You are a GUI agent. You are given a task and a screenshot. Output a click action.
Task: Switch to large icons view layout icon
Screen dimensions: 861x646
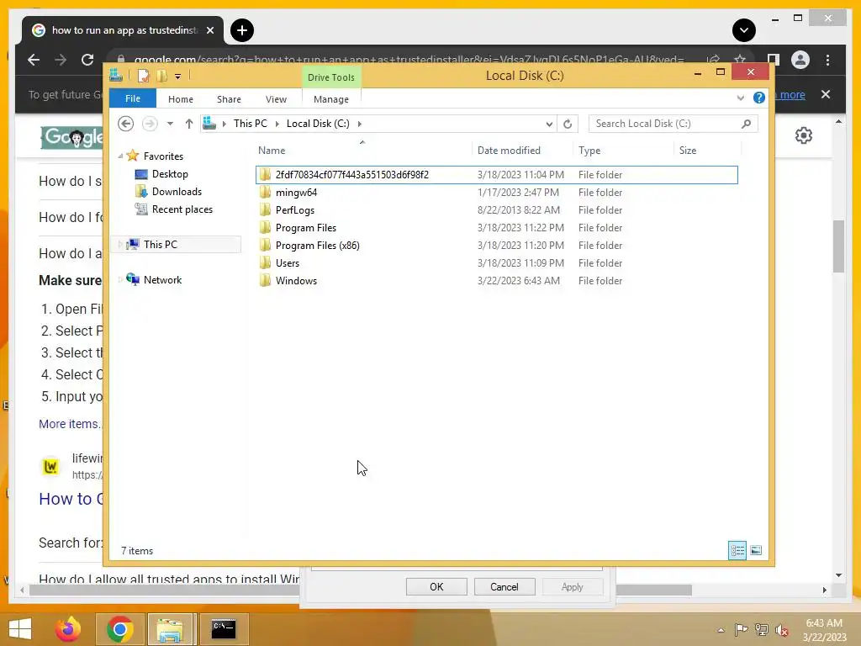(756, 550)
